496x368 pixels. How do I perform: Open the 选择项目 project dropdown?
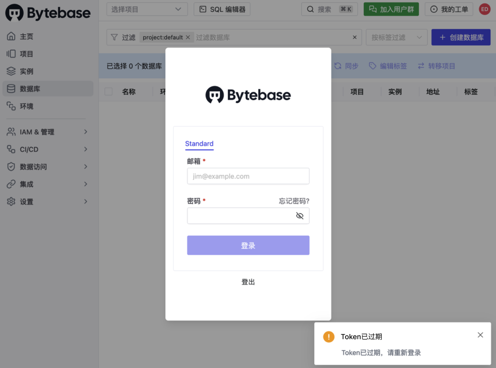click(147, 9)
